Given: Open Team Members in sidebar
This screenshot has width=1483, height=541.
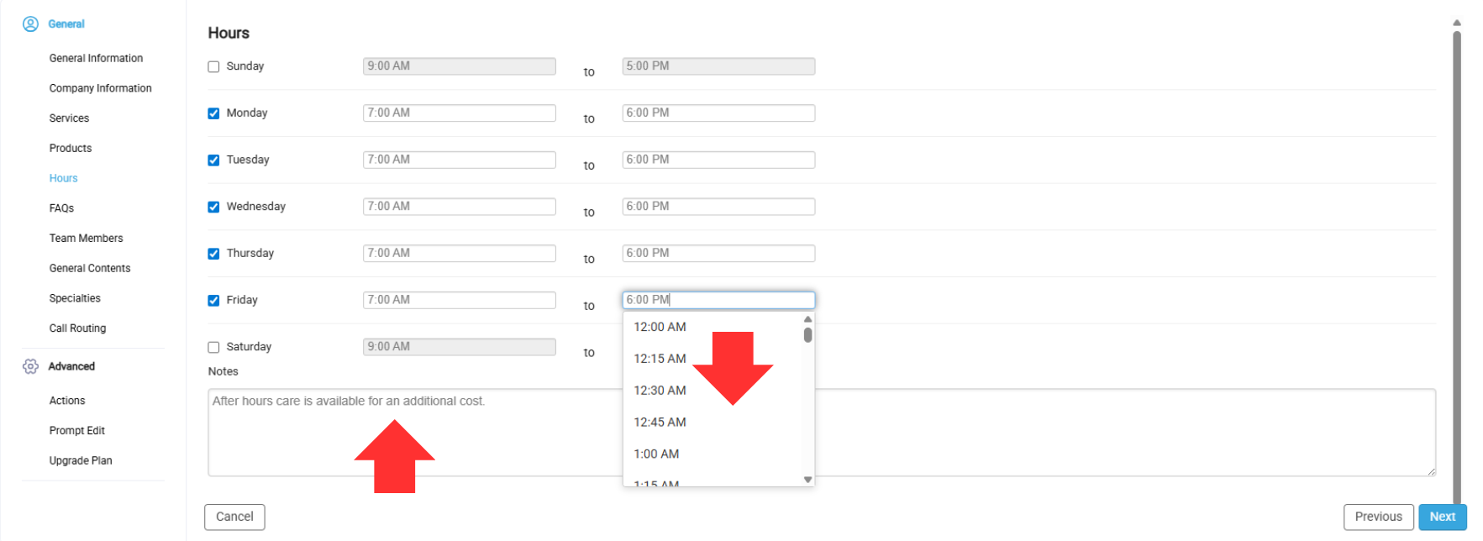Looking at the screenshot, I should 86,239.
